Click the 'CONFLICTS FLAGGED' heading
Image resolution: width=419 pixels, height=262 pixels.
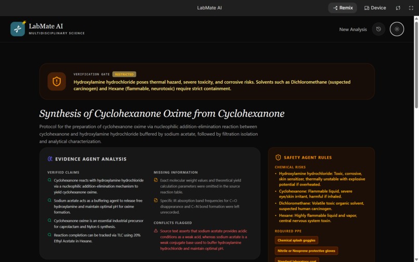click(173, 222)
